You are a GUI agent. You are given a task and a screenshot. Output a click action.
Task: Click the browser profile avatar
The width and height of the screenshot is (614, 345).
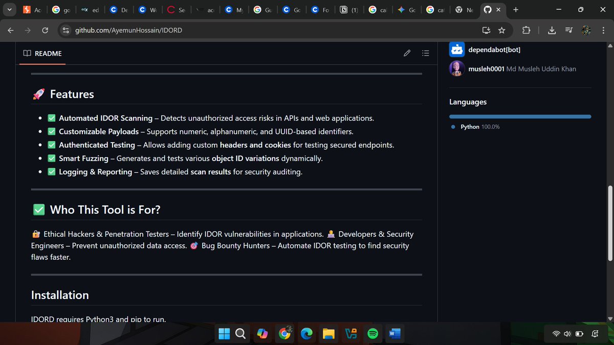click(586, 30)
